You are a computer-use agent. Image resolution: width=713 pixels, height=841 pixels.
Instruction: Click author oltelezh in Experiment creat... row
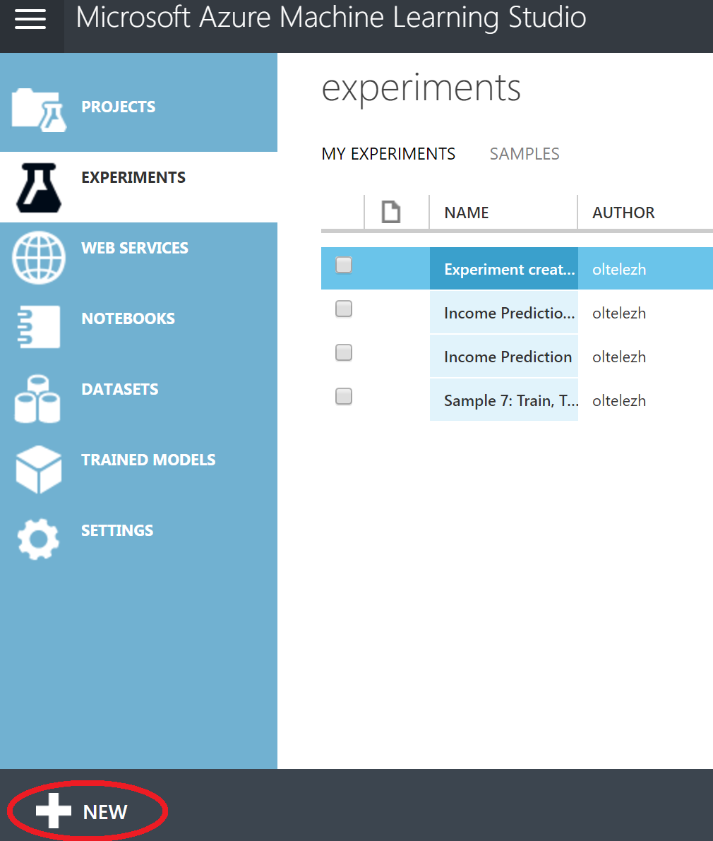pos(619,269)
